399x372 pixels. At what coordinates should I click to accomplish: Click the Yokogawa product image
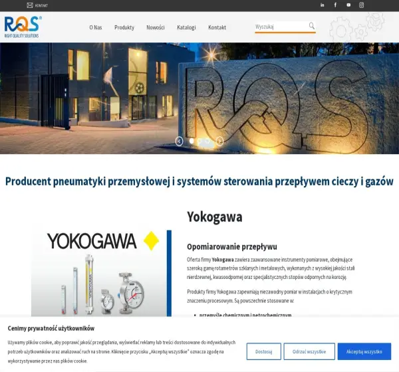(x=101, y=273)
